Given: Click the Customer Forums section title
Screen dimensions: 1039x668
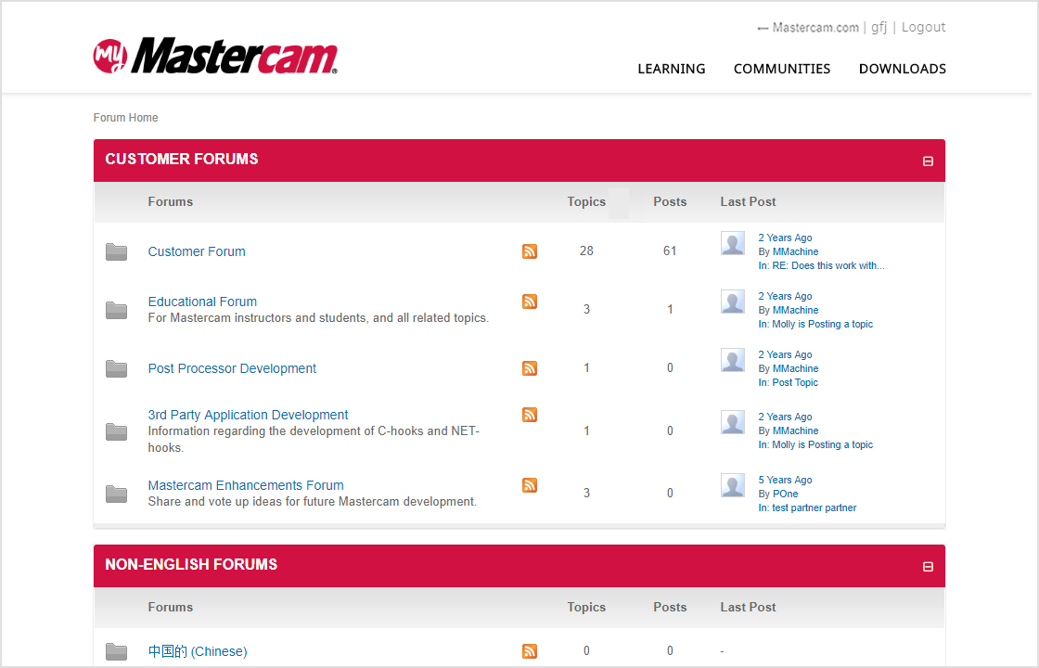Looking at the screenshot, I should tap(182, 159).
